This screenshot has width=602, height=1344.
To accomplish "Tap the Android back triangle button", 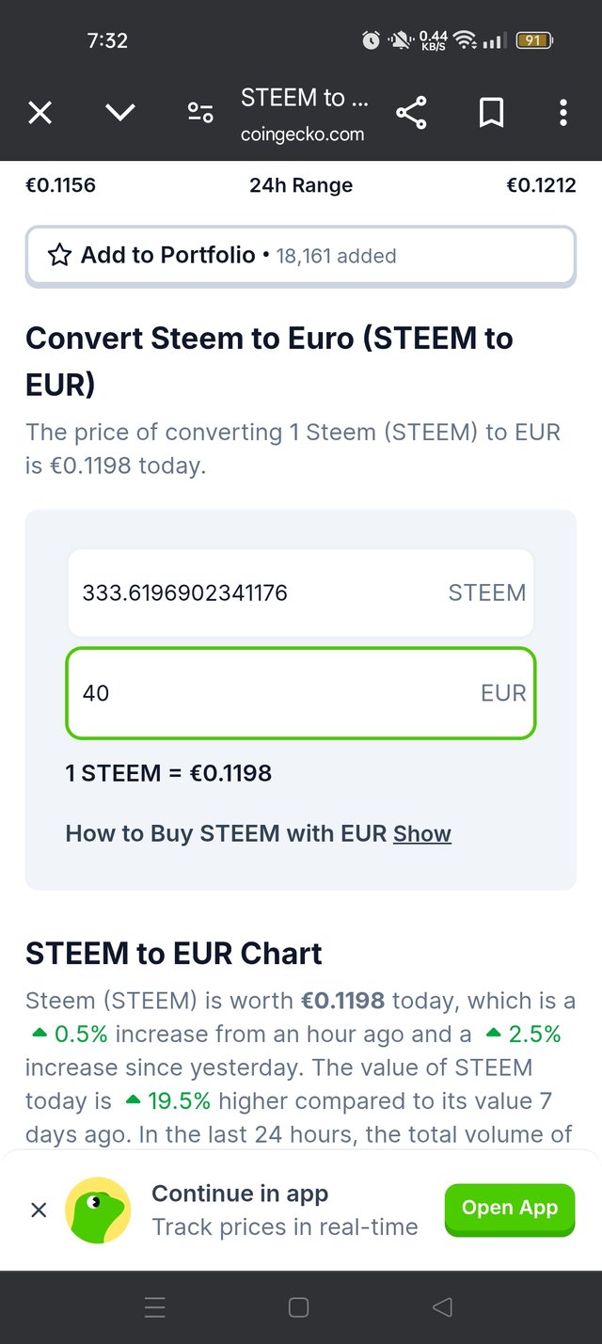I will click(442, 1307).
